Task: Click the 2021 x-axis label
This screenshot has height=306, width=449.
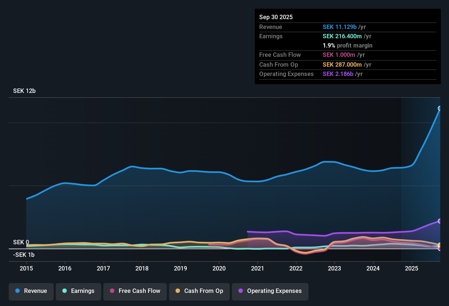Action: coord(258,269)
